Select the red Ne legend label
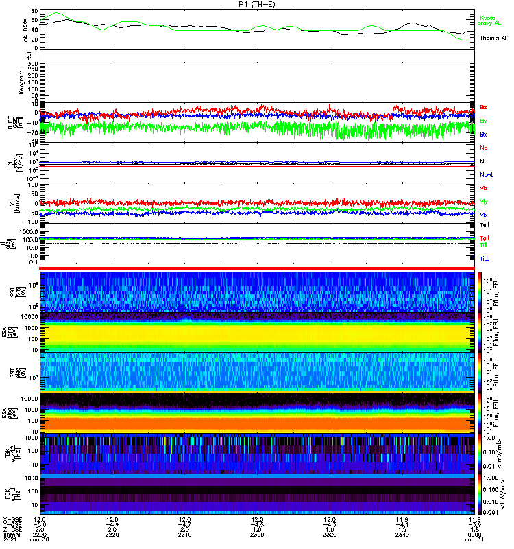Screen dimensions: 514x549 (x=484, y=148)
